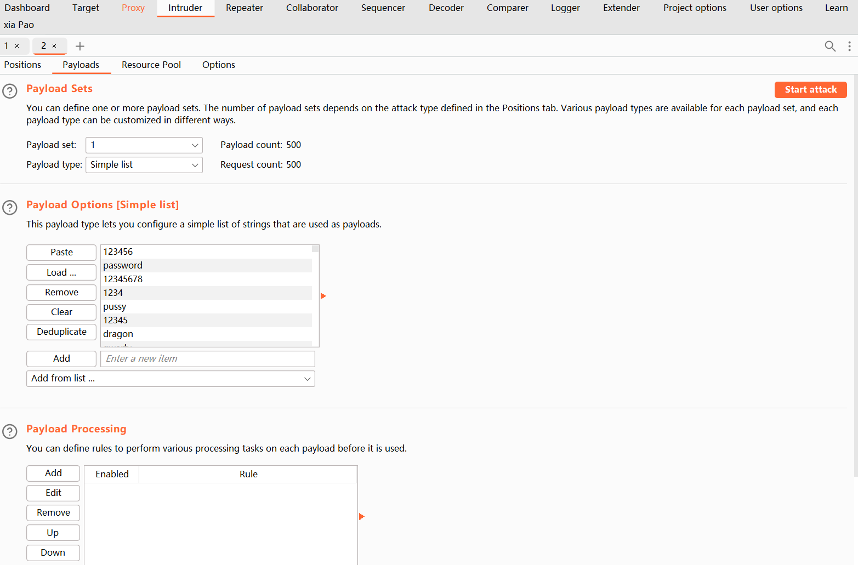Select payload 'dragon' in list

(206, 334)
